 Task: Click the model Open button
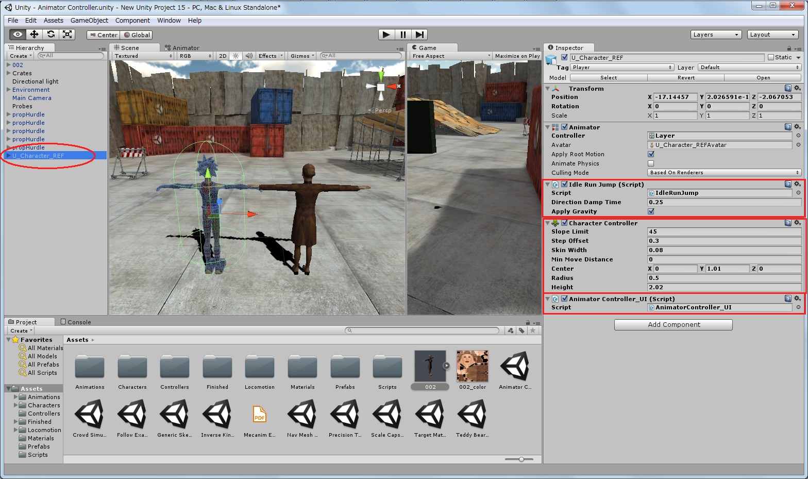click(763, 77)
